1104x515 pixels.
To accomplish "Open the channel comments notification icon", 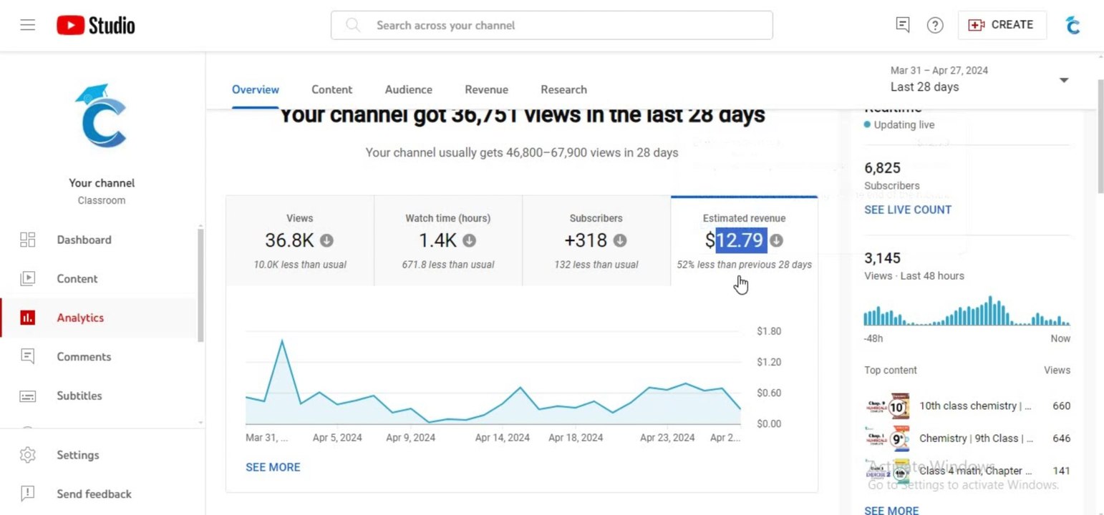I will (x=903, y=25).
